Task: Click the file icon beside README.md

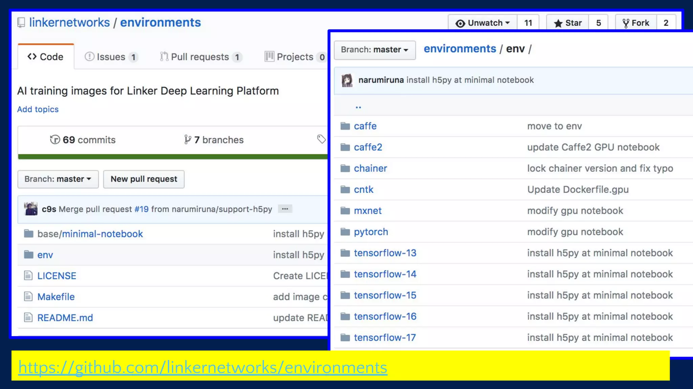Action: 28,317
